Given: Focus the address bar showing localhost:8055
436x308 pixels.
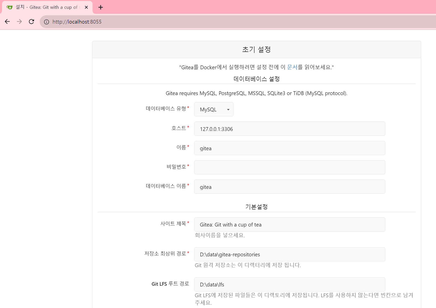Looking at the screenshot, I should click(238, 22).
